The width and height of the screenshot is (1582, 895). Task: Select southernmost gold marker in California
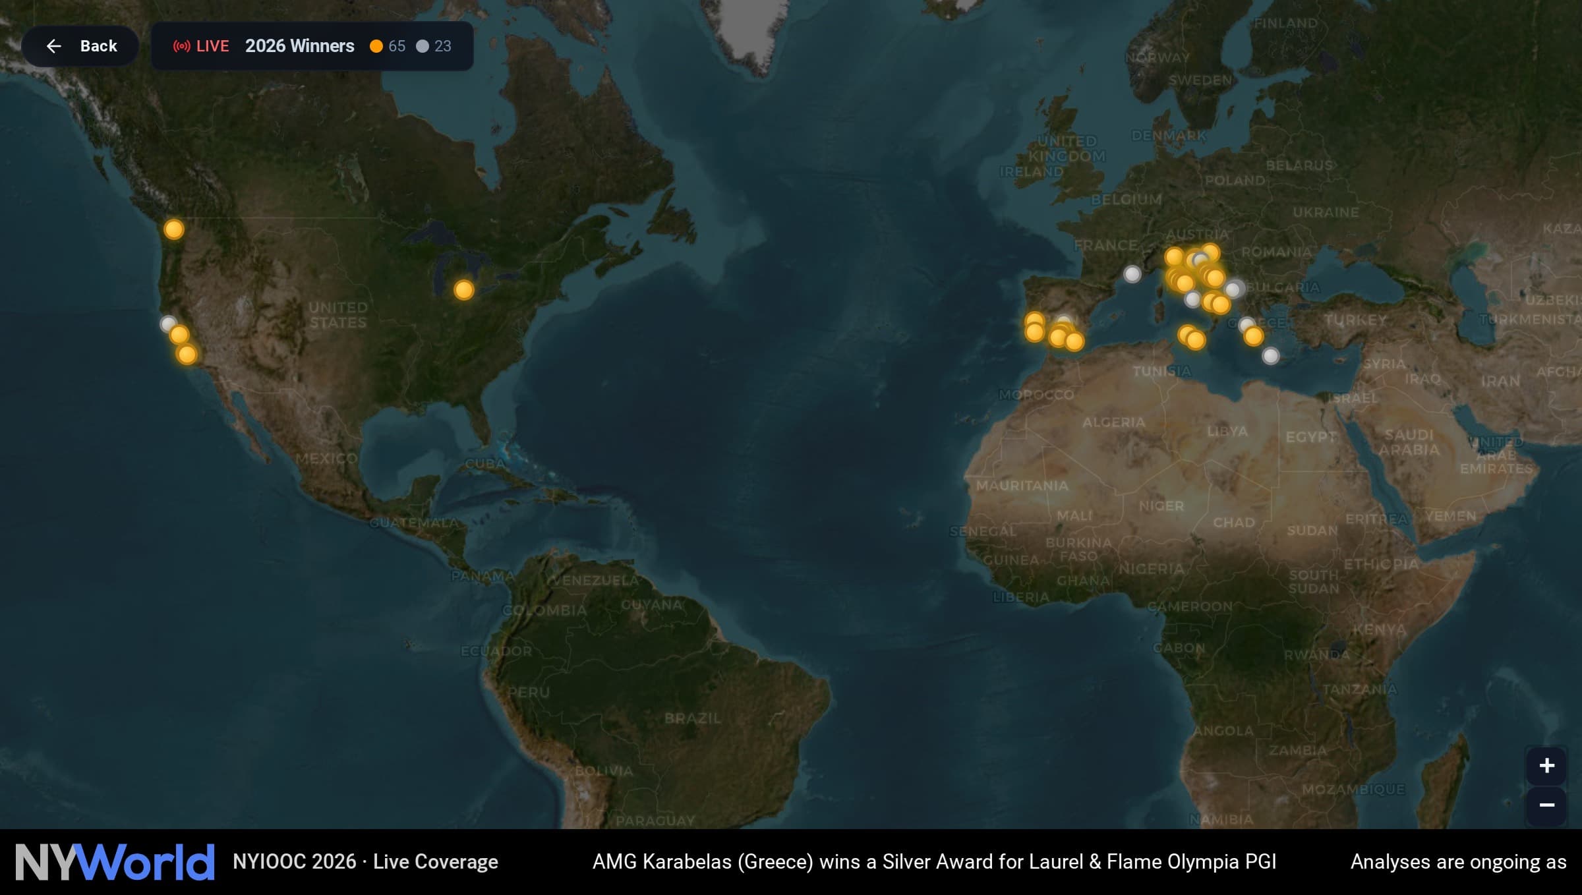click(187, 355)
